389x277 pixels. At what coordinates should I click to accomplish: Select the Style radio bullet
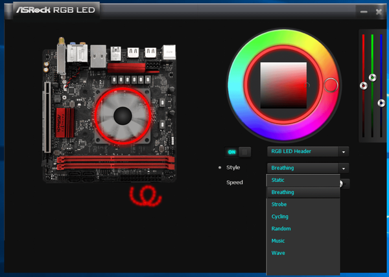pyautogui.click(x=220, y=168)
